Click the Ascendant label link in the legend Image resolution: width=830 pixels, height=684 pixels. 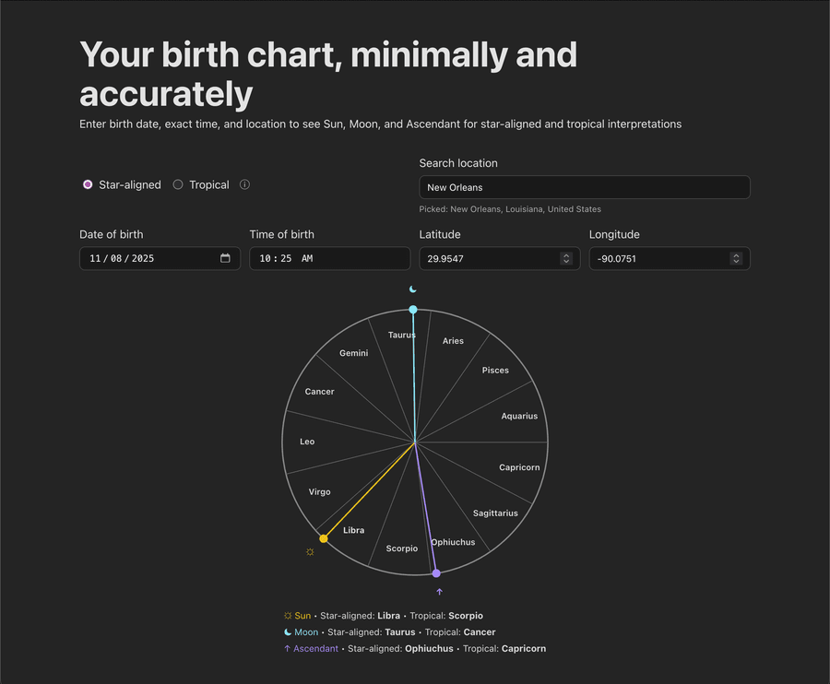coord(317,649)
